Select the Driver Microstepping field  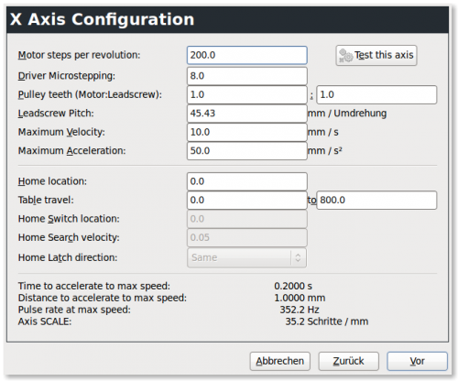[x=247, y=76]
